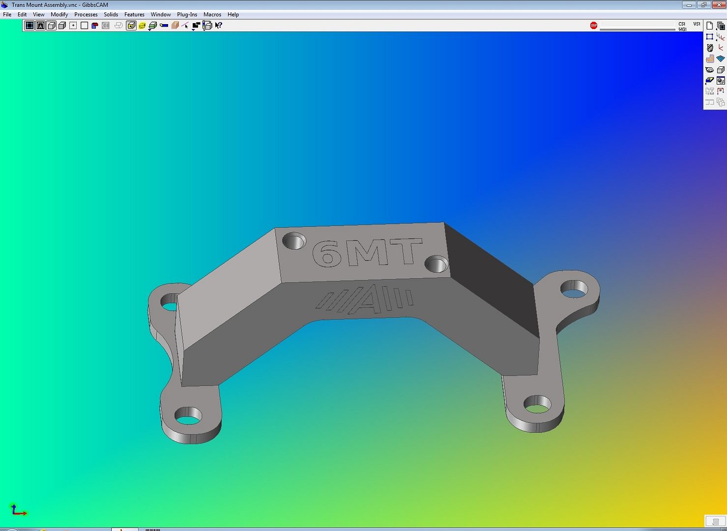Click the blank document icon in right palette
The height and width of the screenshot is (531, 727).
point(709,26)
